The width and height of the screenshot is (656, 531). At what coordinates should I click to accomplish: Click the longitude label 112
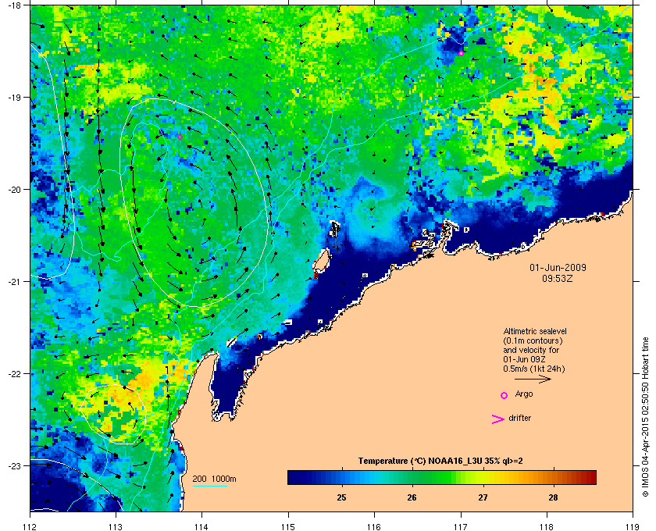coord(30,526)
